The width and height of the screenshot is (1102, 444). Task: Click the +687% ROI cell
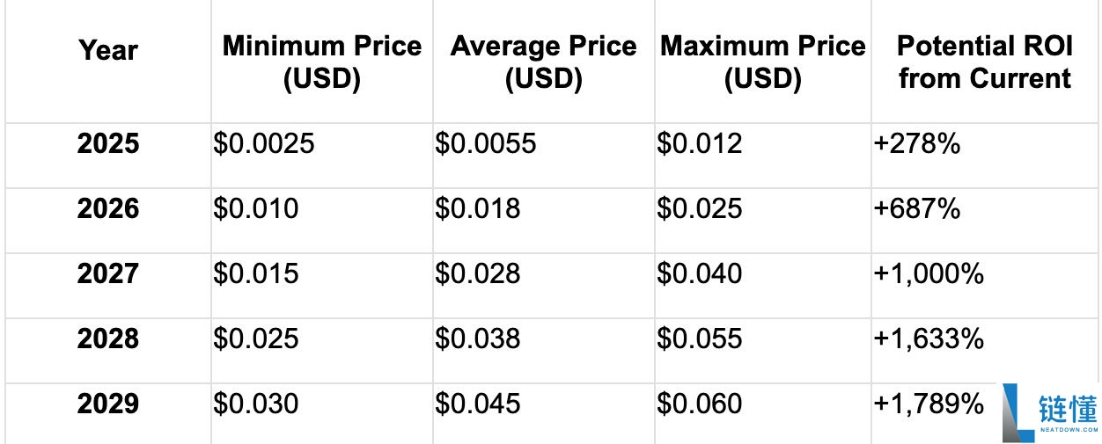pos(916,208)
